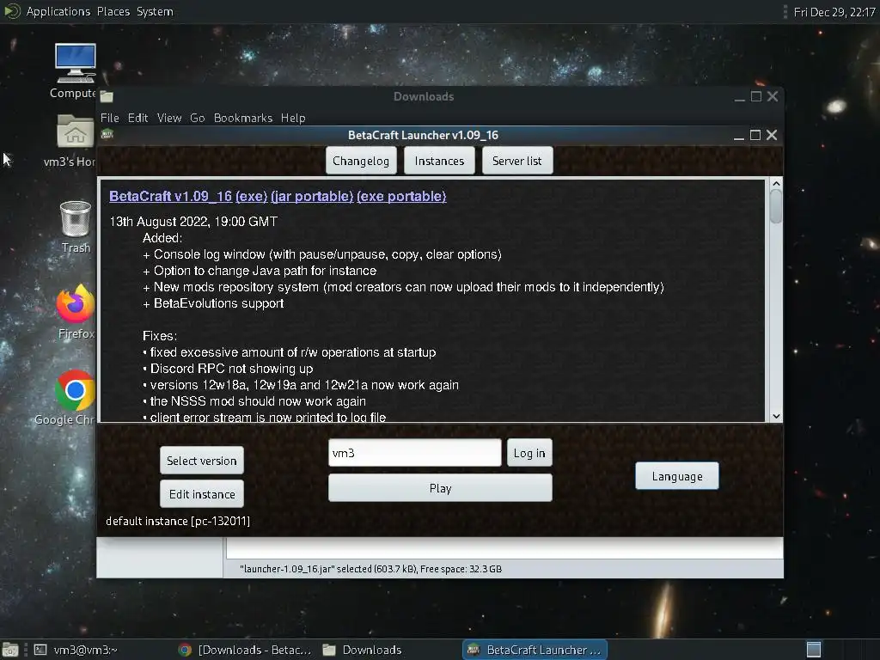Open the (jar portable) download link
Image resolution: width=880 pixels, height=660 pixels.
[312, 197]
